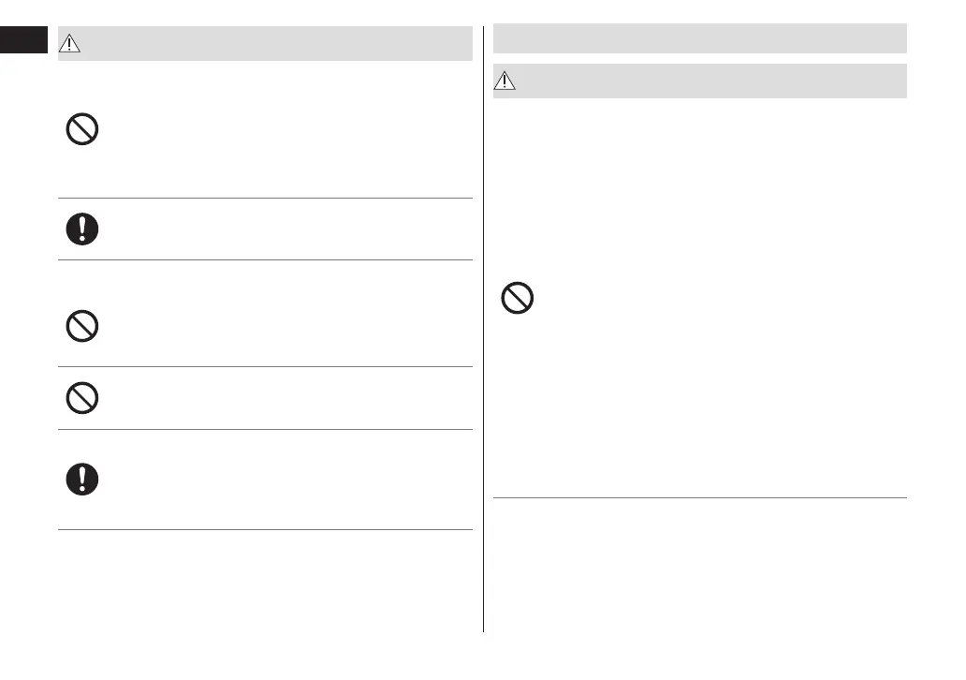Image resolution: width=966 pixels, height=680 pixels.
Task: Click the warning triangle in the right column header
Action: pos(505,81)
